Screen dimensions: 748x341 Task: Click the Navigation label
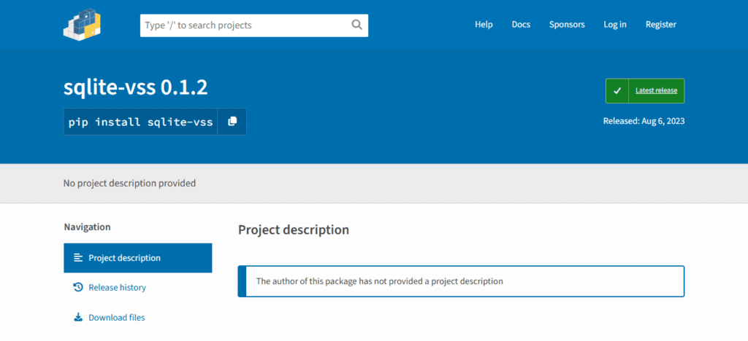[88, 227]
